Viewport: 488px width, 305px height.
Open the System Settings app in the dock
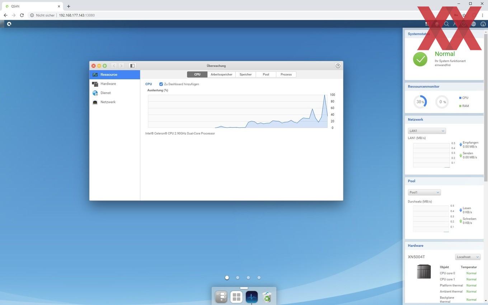221,297
